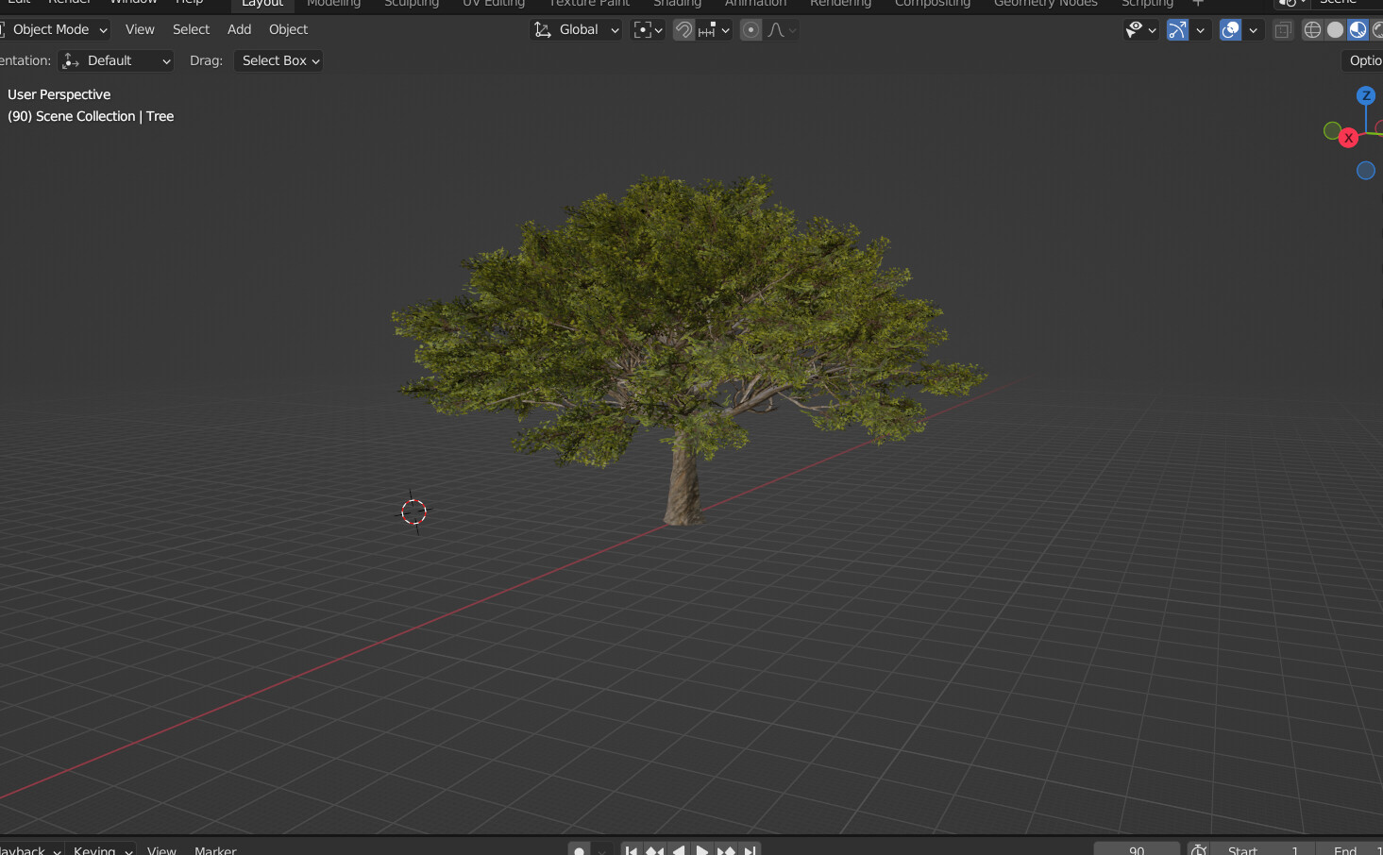Open the transform pivot point dropdown
1383x855 pixels.
[x=647, y=29]
